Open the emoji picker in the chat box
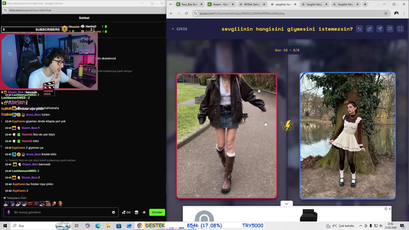This screenshot has width=409, height=230. [x=113, y=212]
